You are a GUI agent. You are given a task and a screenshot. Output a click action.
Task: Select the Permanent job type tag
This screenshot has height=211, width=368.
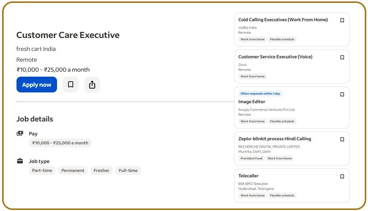(x=73, y=171)
